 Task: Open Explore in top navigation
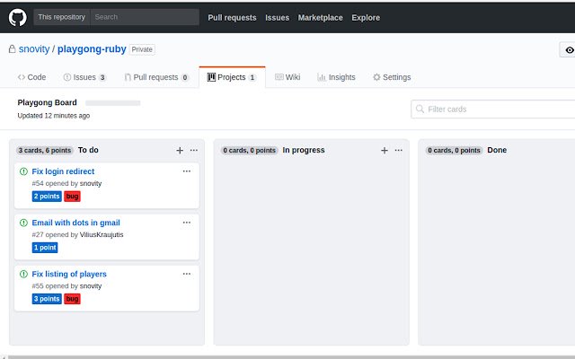pyautogui.click(x=366, y=18)
